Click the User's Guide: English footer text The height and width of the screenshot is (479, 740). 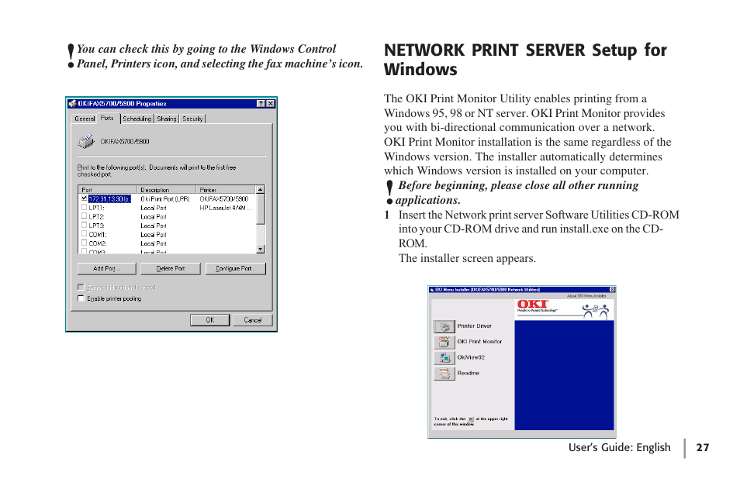pyautogui.click(x=619, y=447)
